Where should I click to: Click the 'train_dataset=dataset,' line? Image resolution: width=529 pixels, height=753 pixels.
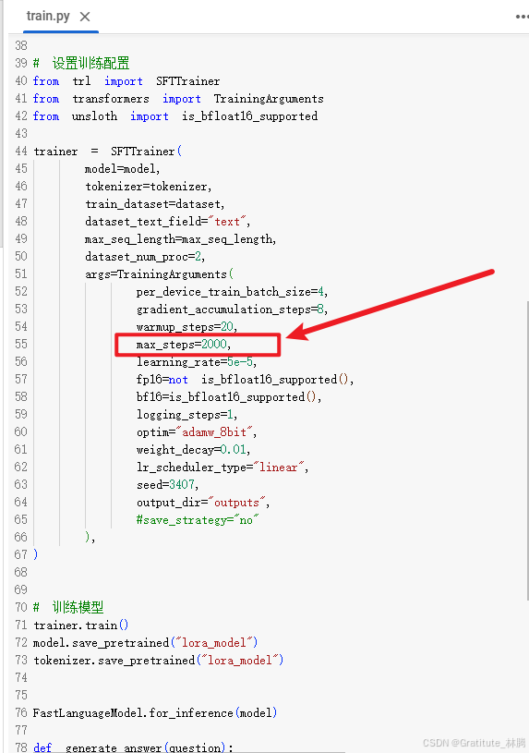pos(154,204)
